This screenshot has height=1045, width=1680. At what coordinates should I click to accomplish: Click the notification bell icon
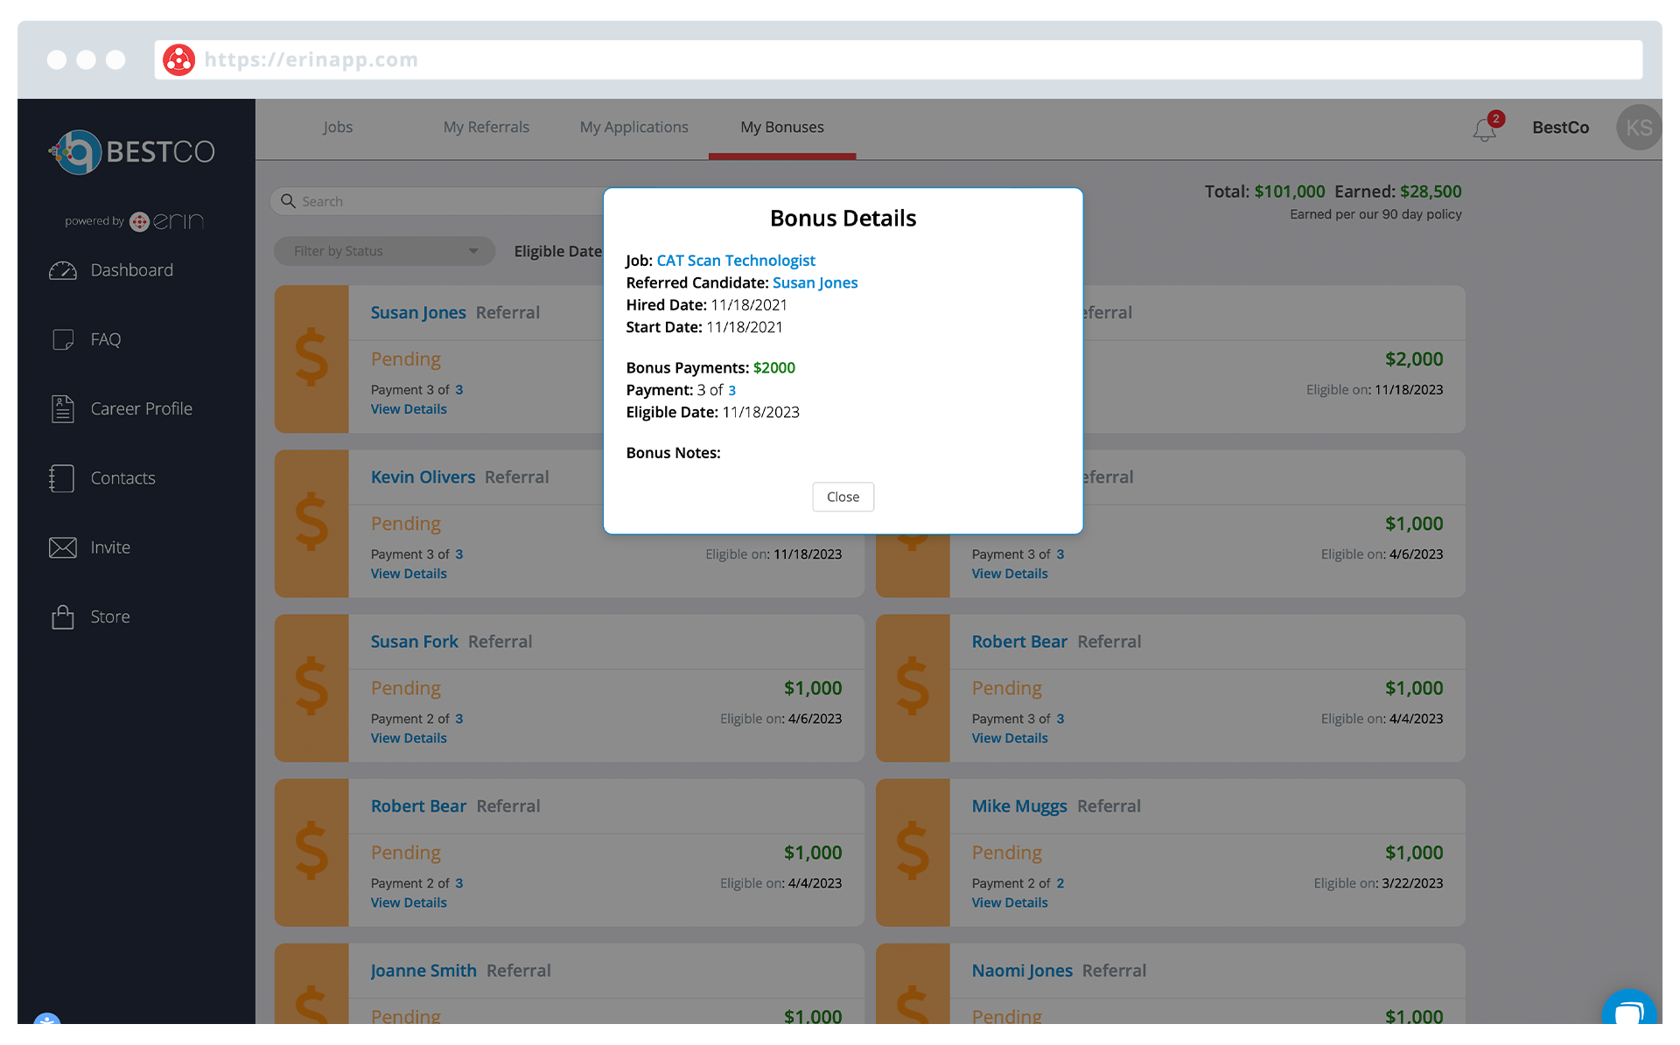click(x=1485, y=129)
